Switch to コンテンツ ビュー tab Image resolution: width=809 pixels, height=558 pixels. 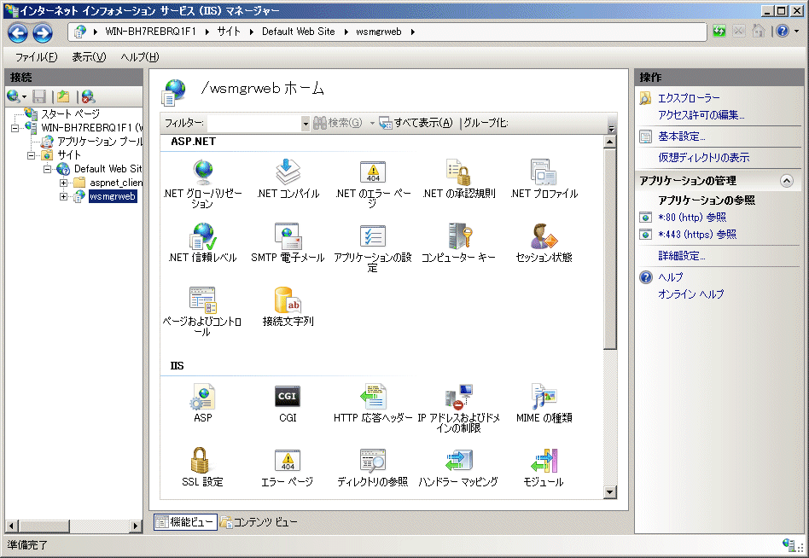tap(259, 522)
